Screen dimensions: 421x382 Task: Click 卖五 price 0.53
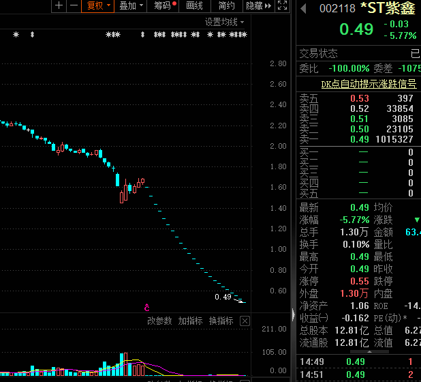click(360, 98)
